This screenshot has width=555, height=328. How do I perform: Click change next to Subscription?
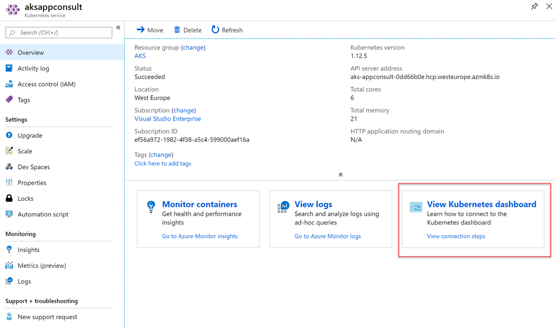click(x=183, y=110)
